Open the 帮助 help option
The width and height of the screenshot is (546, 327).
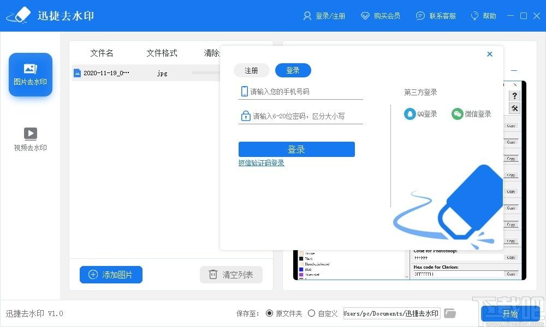coord(483,16)
